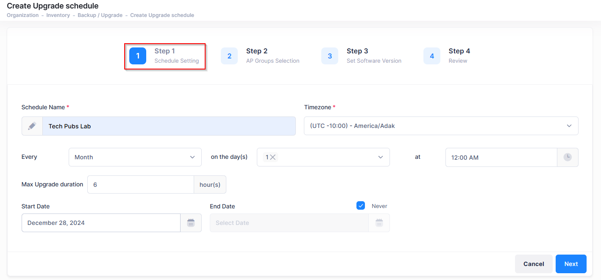Viewport: 601px width, 280px height.
Task: Open Backup / Upgrade breadcrumb link
Action: click(100, 15)
